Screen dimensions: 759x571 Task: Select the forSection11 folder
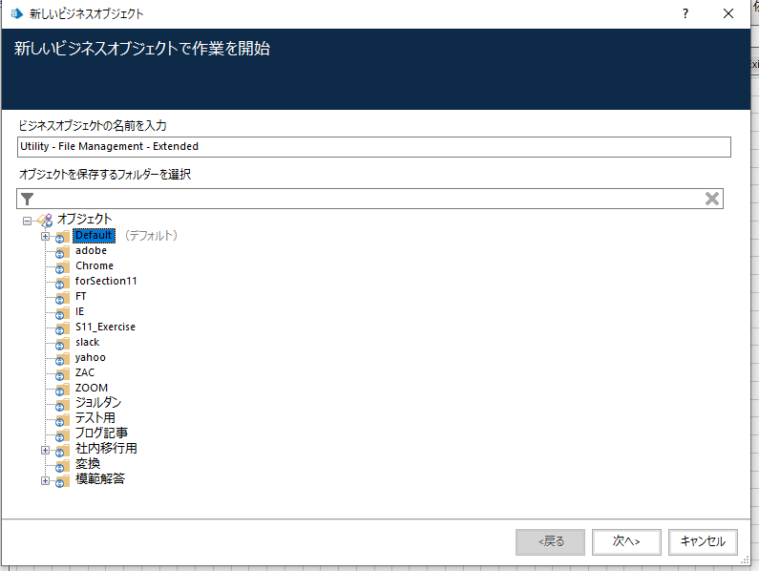(106, 281)
